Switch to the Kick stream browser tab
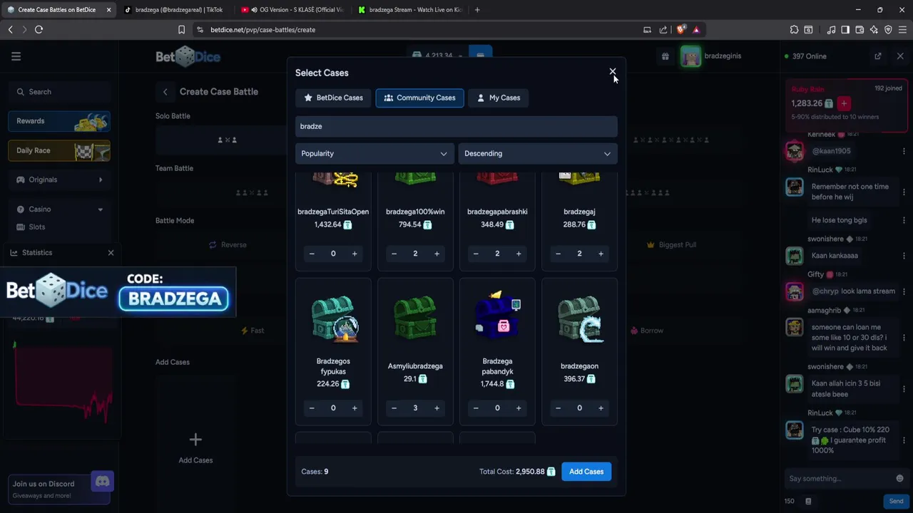913x513 pixels. [410, 10]
